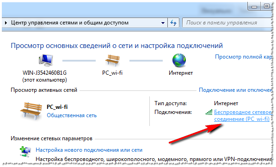Click the Поиск в панели управления field
Image resolution: width=276 pixels, height=167 pixels.
[227, 23]
